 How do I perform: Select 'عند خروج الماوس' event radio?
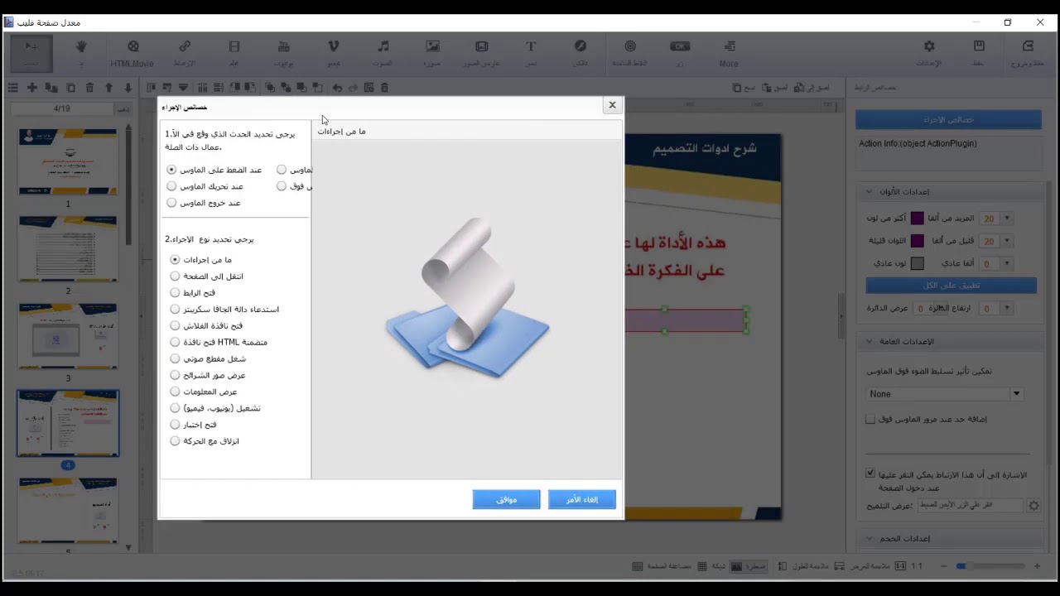tap(171, 203)
